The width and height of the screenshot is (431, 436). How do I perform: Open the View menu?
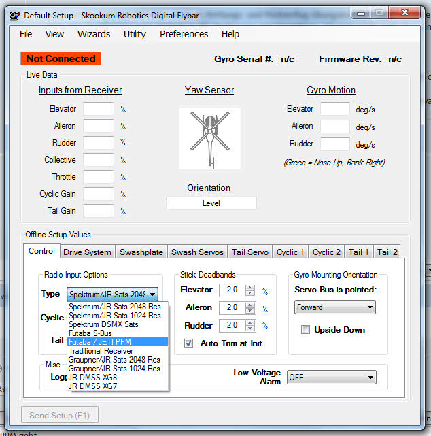point(54,34)
